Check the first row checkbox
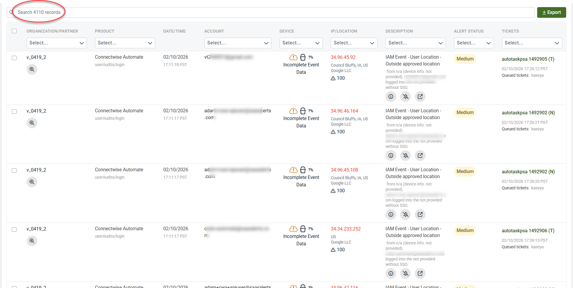Viewport: 573px width, 288px height. pyautogui.click(x=14, y=58)
